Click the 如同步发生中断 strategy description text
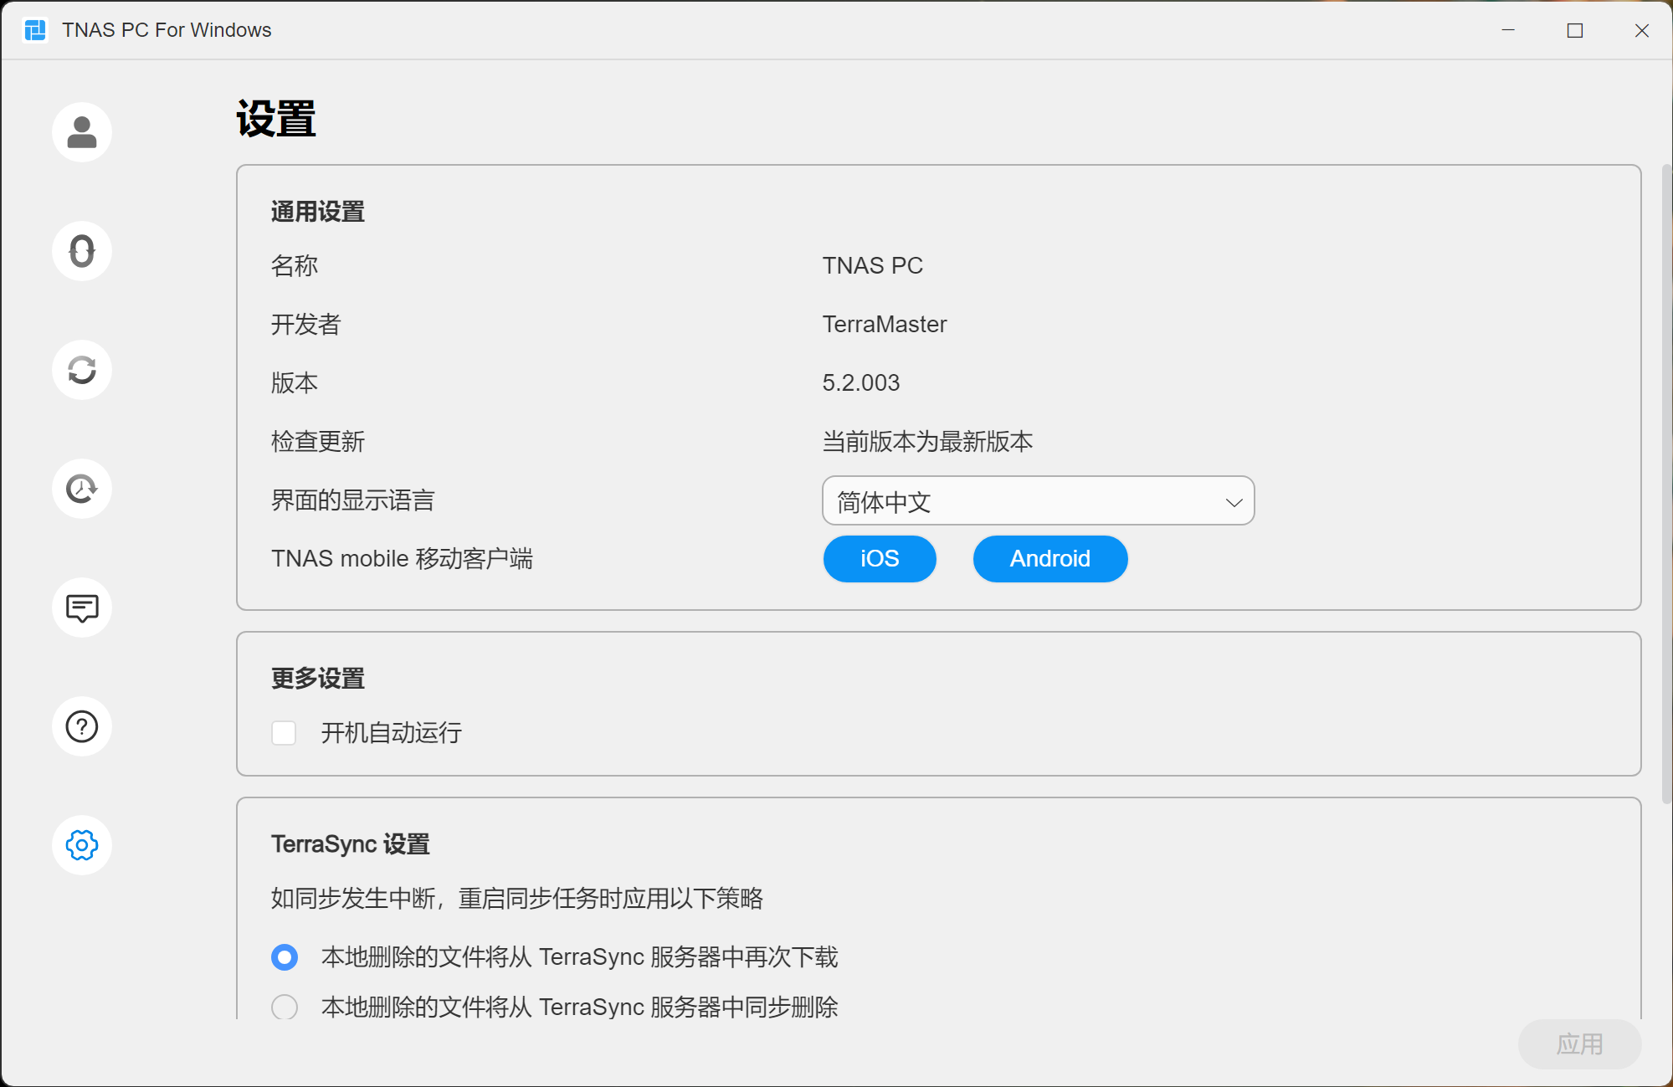This screenshot has width=1673, height=1087. 517,898
